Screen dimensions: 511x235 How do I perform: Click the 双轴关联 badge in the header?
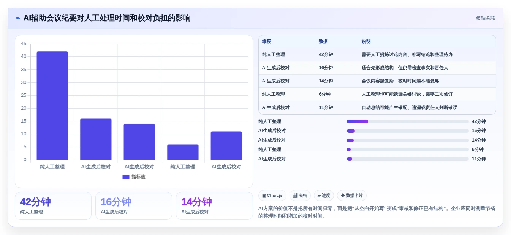pyautogui.click(x=485, y=18)
